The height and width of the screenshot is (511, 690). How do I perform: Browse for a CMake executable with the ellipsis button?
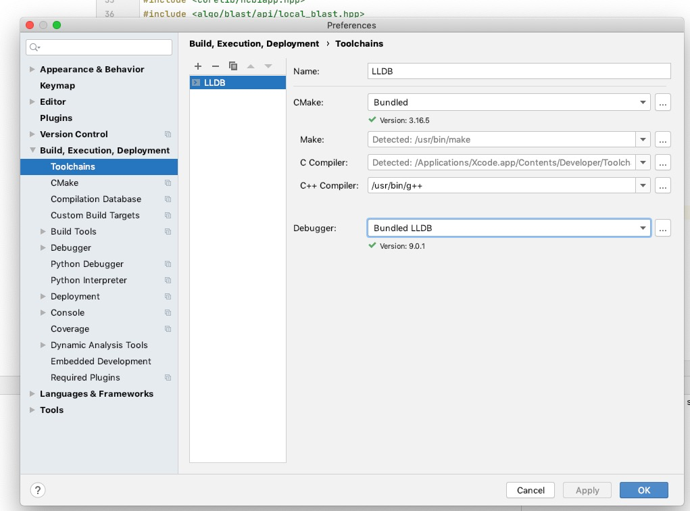(663, 103)
